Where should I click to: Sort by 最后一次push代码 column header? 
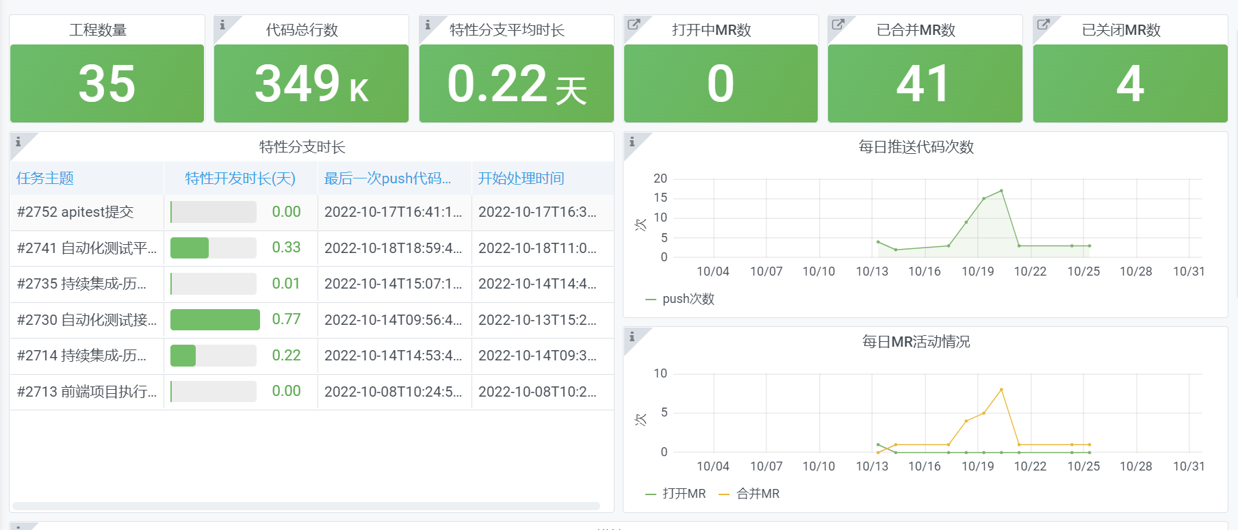[x=387, y=178]
